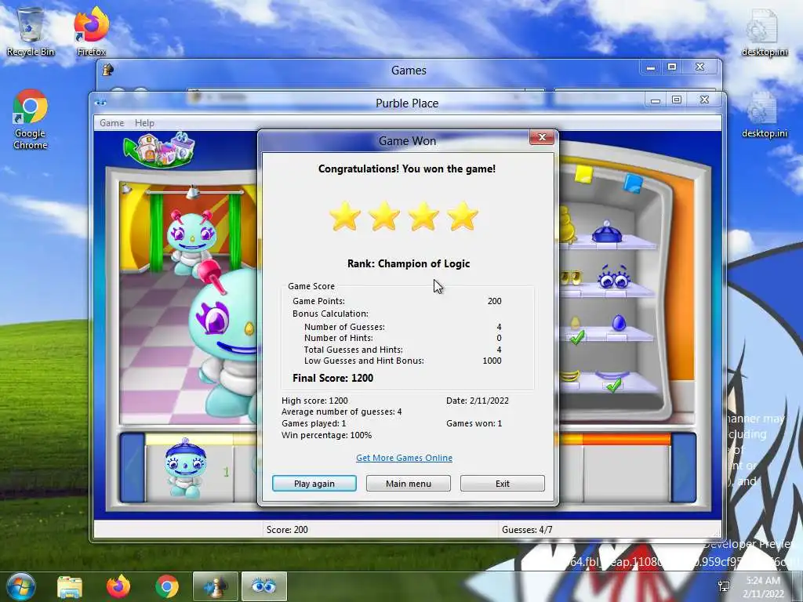Click the Purble Place window title icon

click(x=100, y=103)
